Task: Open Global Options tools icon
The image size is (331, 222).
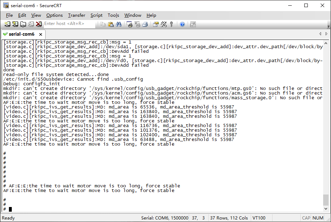Action: pos(164,24)
